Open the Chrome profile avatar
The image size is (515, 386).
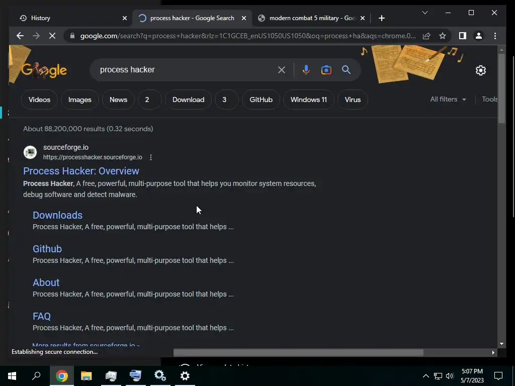(x=479, y=36)
